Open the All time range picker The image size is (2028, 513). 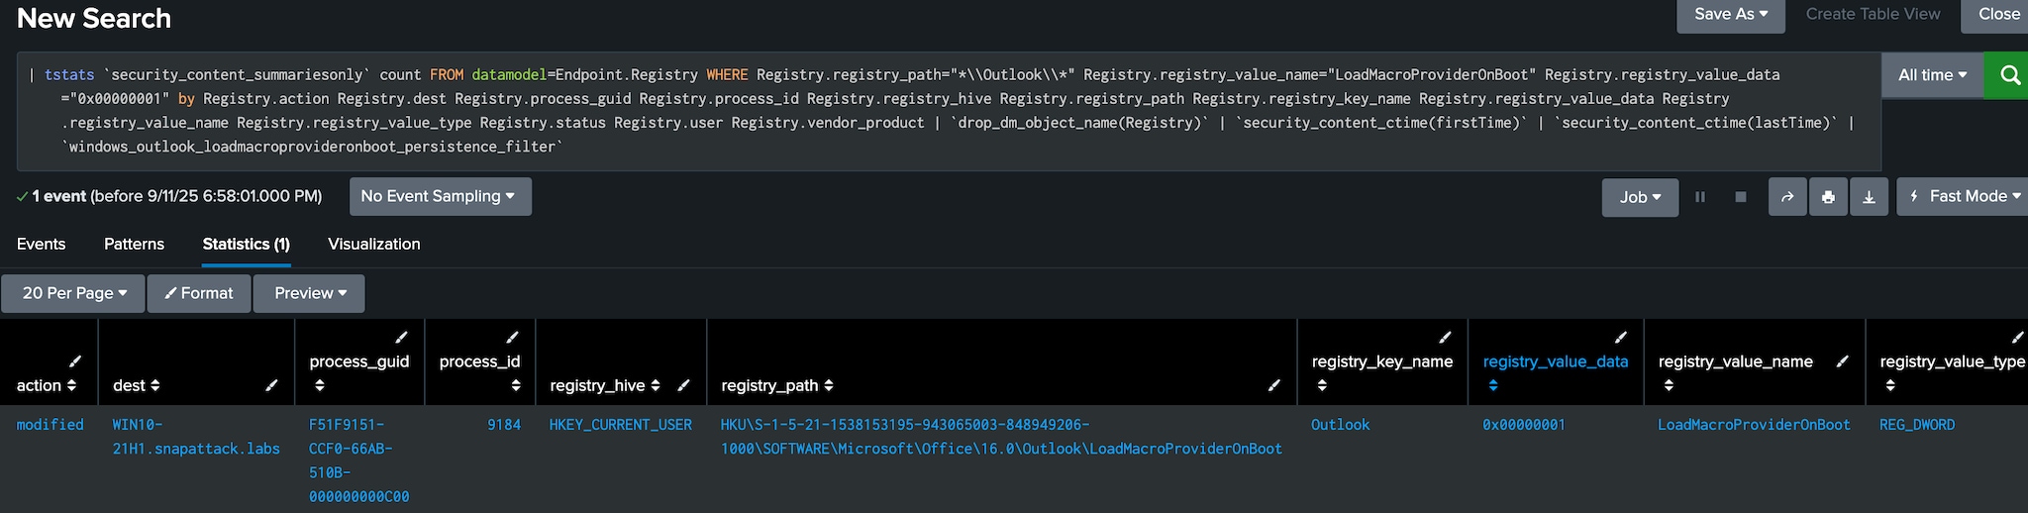(x=1932, y=75)
